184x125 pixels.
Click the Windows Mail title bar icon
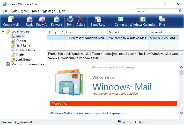4,4
